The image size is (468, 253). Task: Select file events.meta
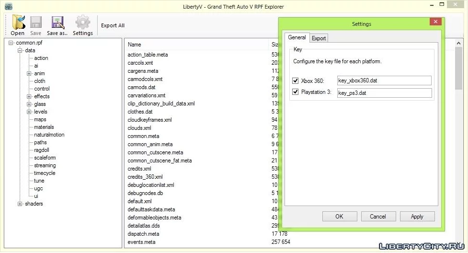pyautogui.click(x=141, y=242)
